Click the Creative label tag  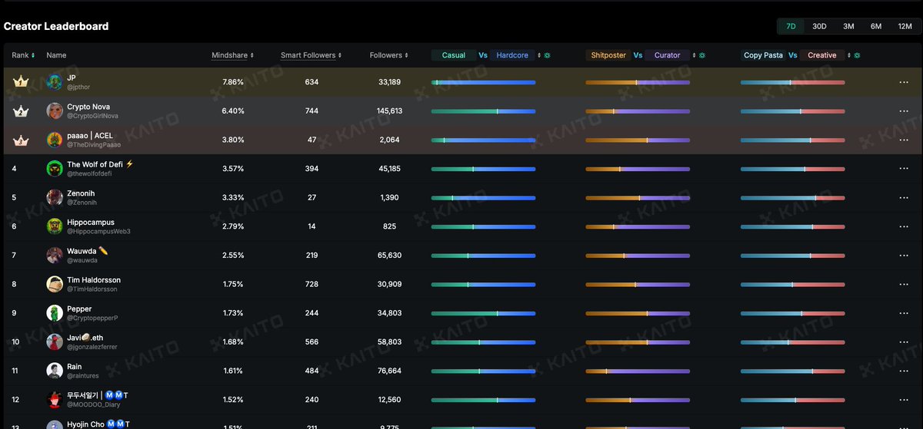pos(821,55)
